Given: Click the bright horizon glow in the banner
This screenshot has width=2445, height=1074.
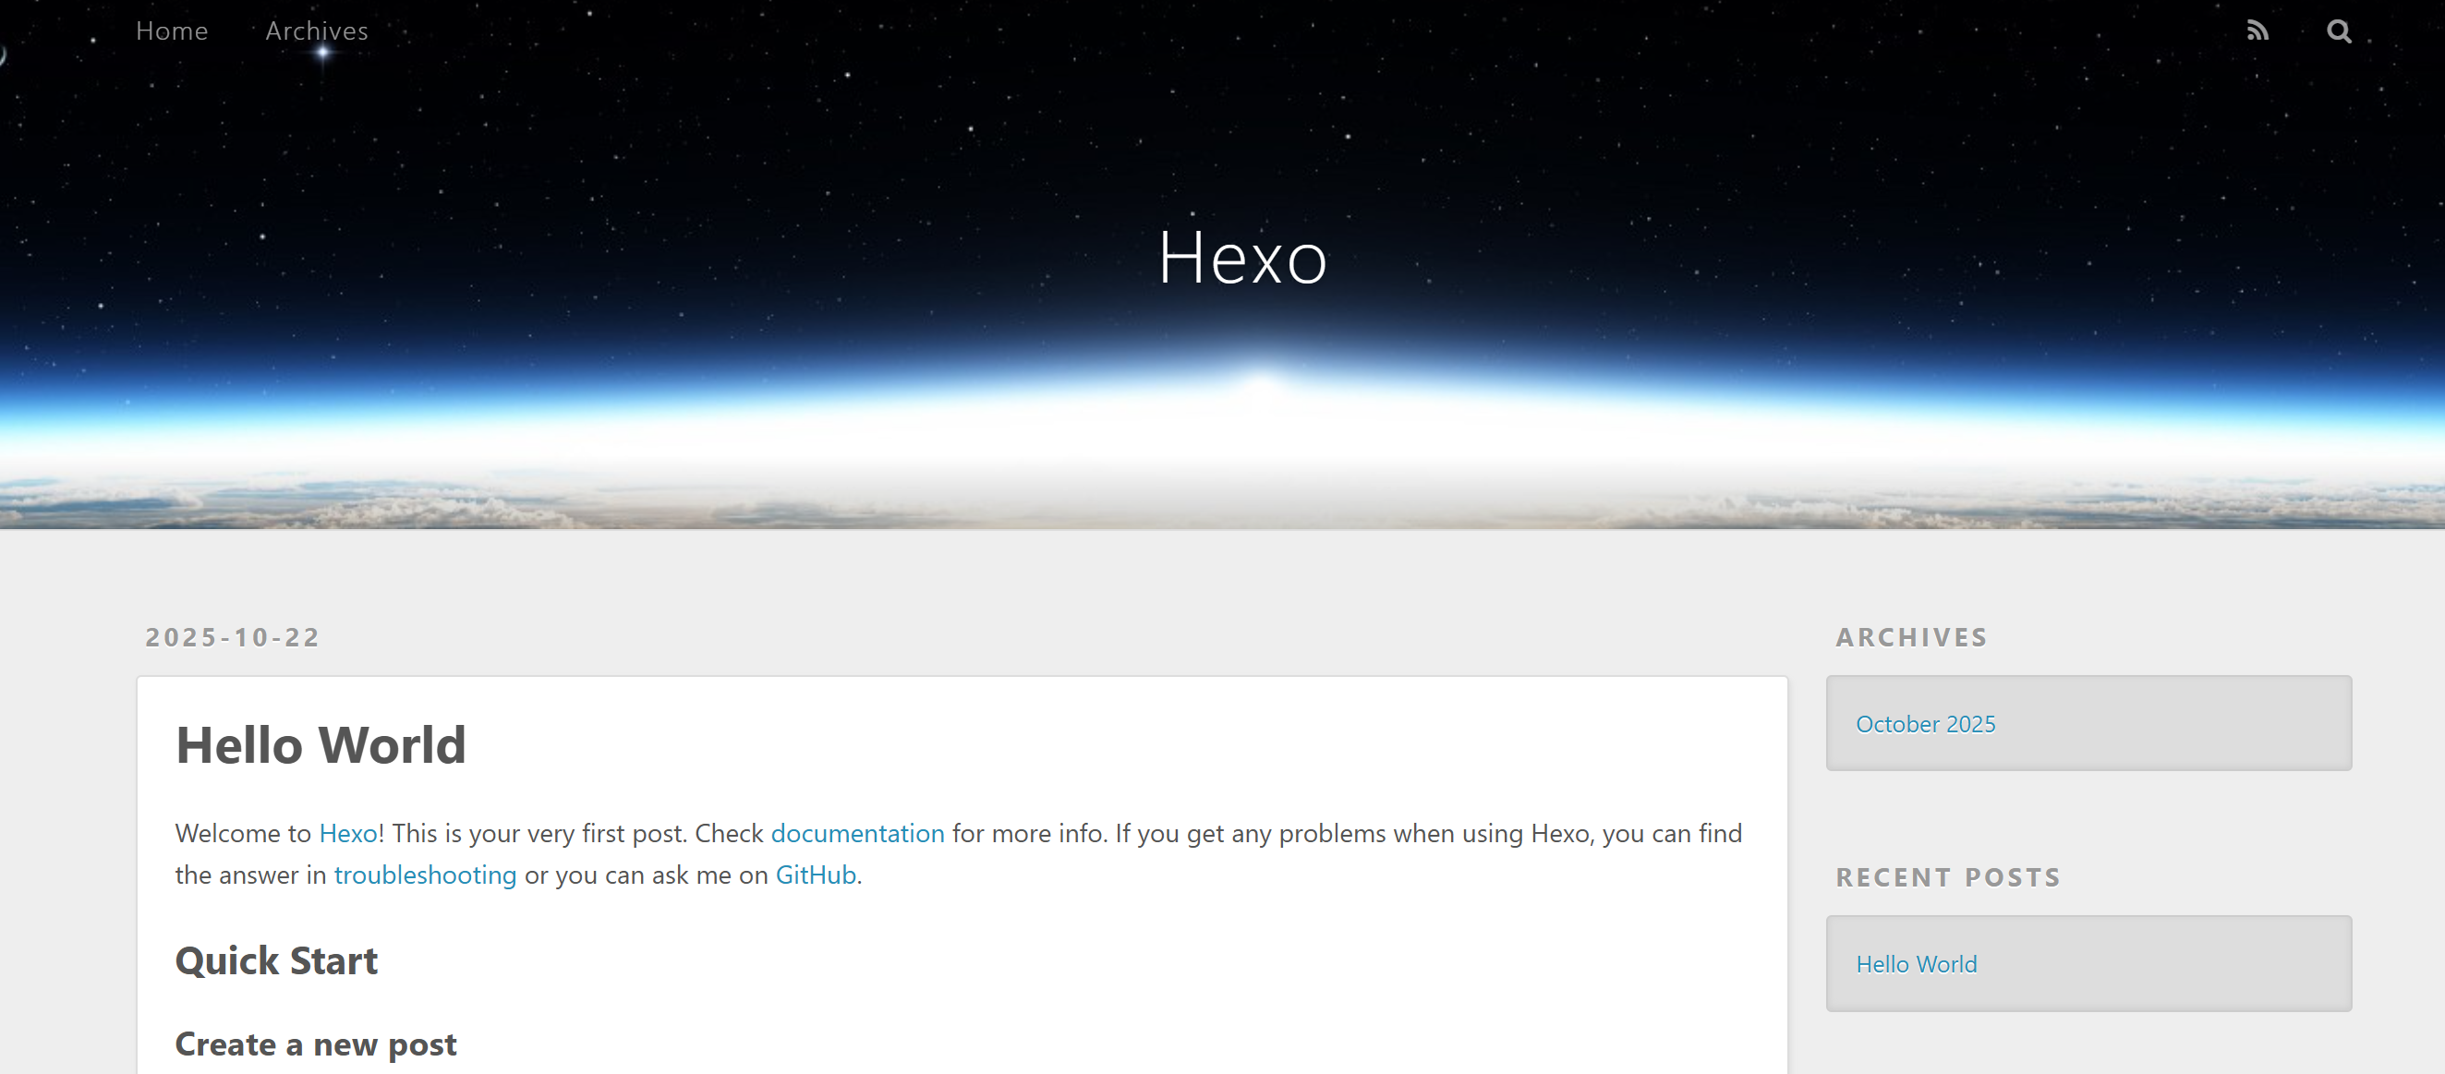Looking at the screenshot, I should tap(1261, 389).
